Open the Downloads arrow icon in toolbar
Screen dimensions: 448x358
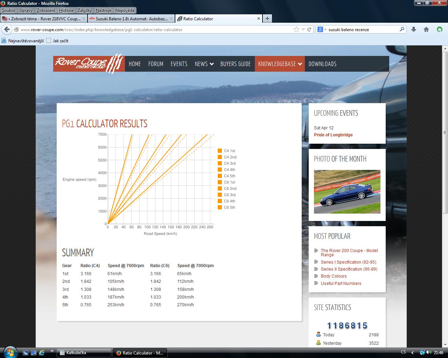[x=413, y=30]
